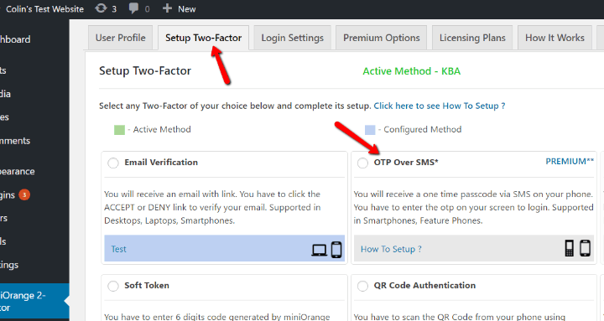Click the plugins update count badge
The width and height of the screenshot is (604, 321).
(24, 194)
